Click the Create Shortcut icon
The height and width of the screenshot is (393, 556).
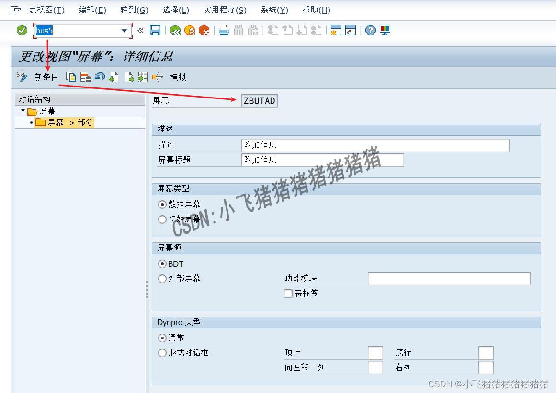(x=351, y=31)
